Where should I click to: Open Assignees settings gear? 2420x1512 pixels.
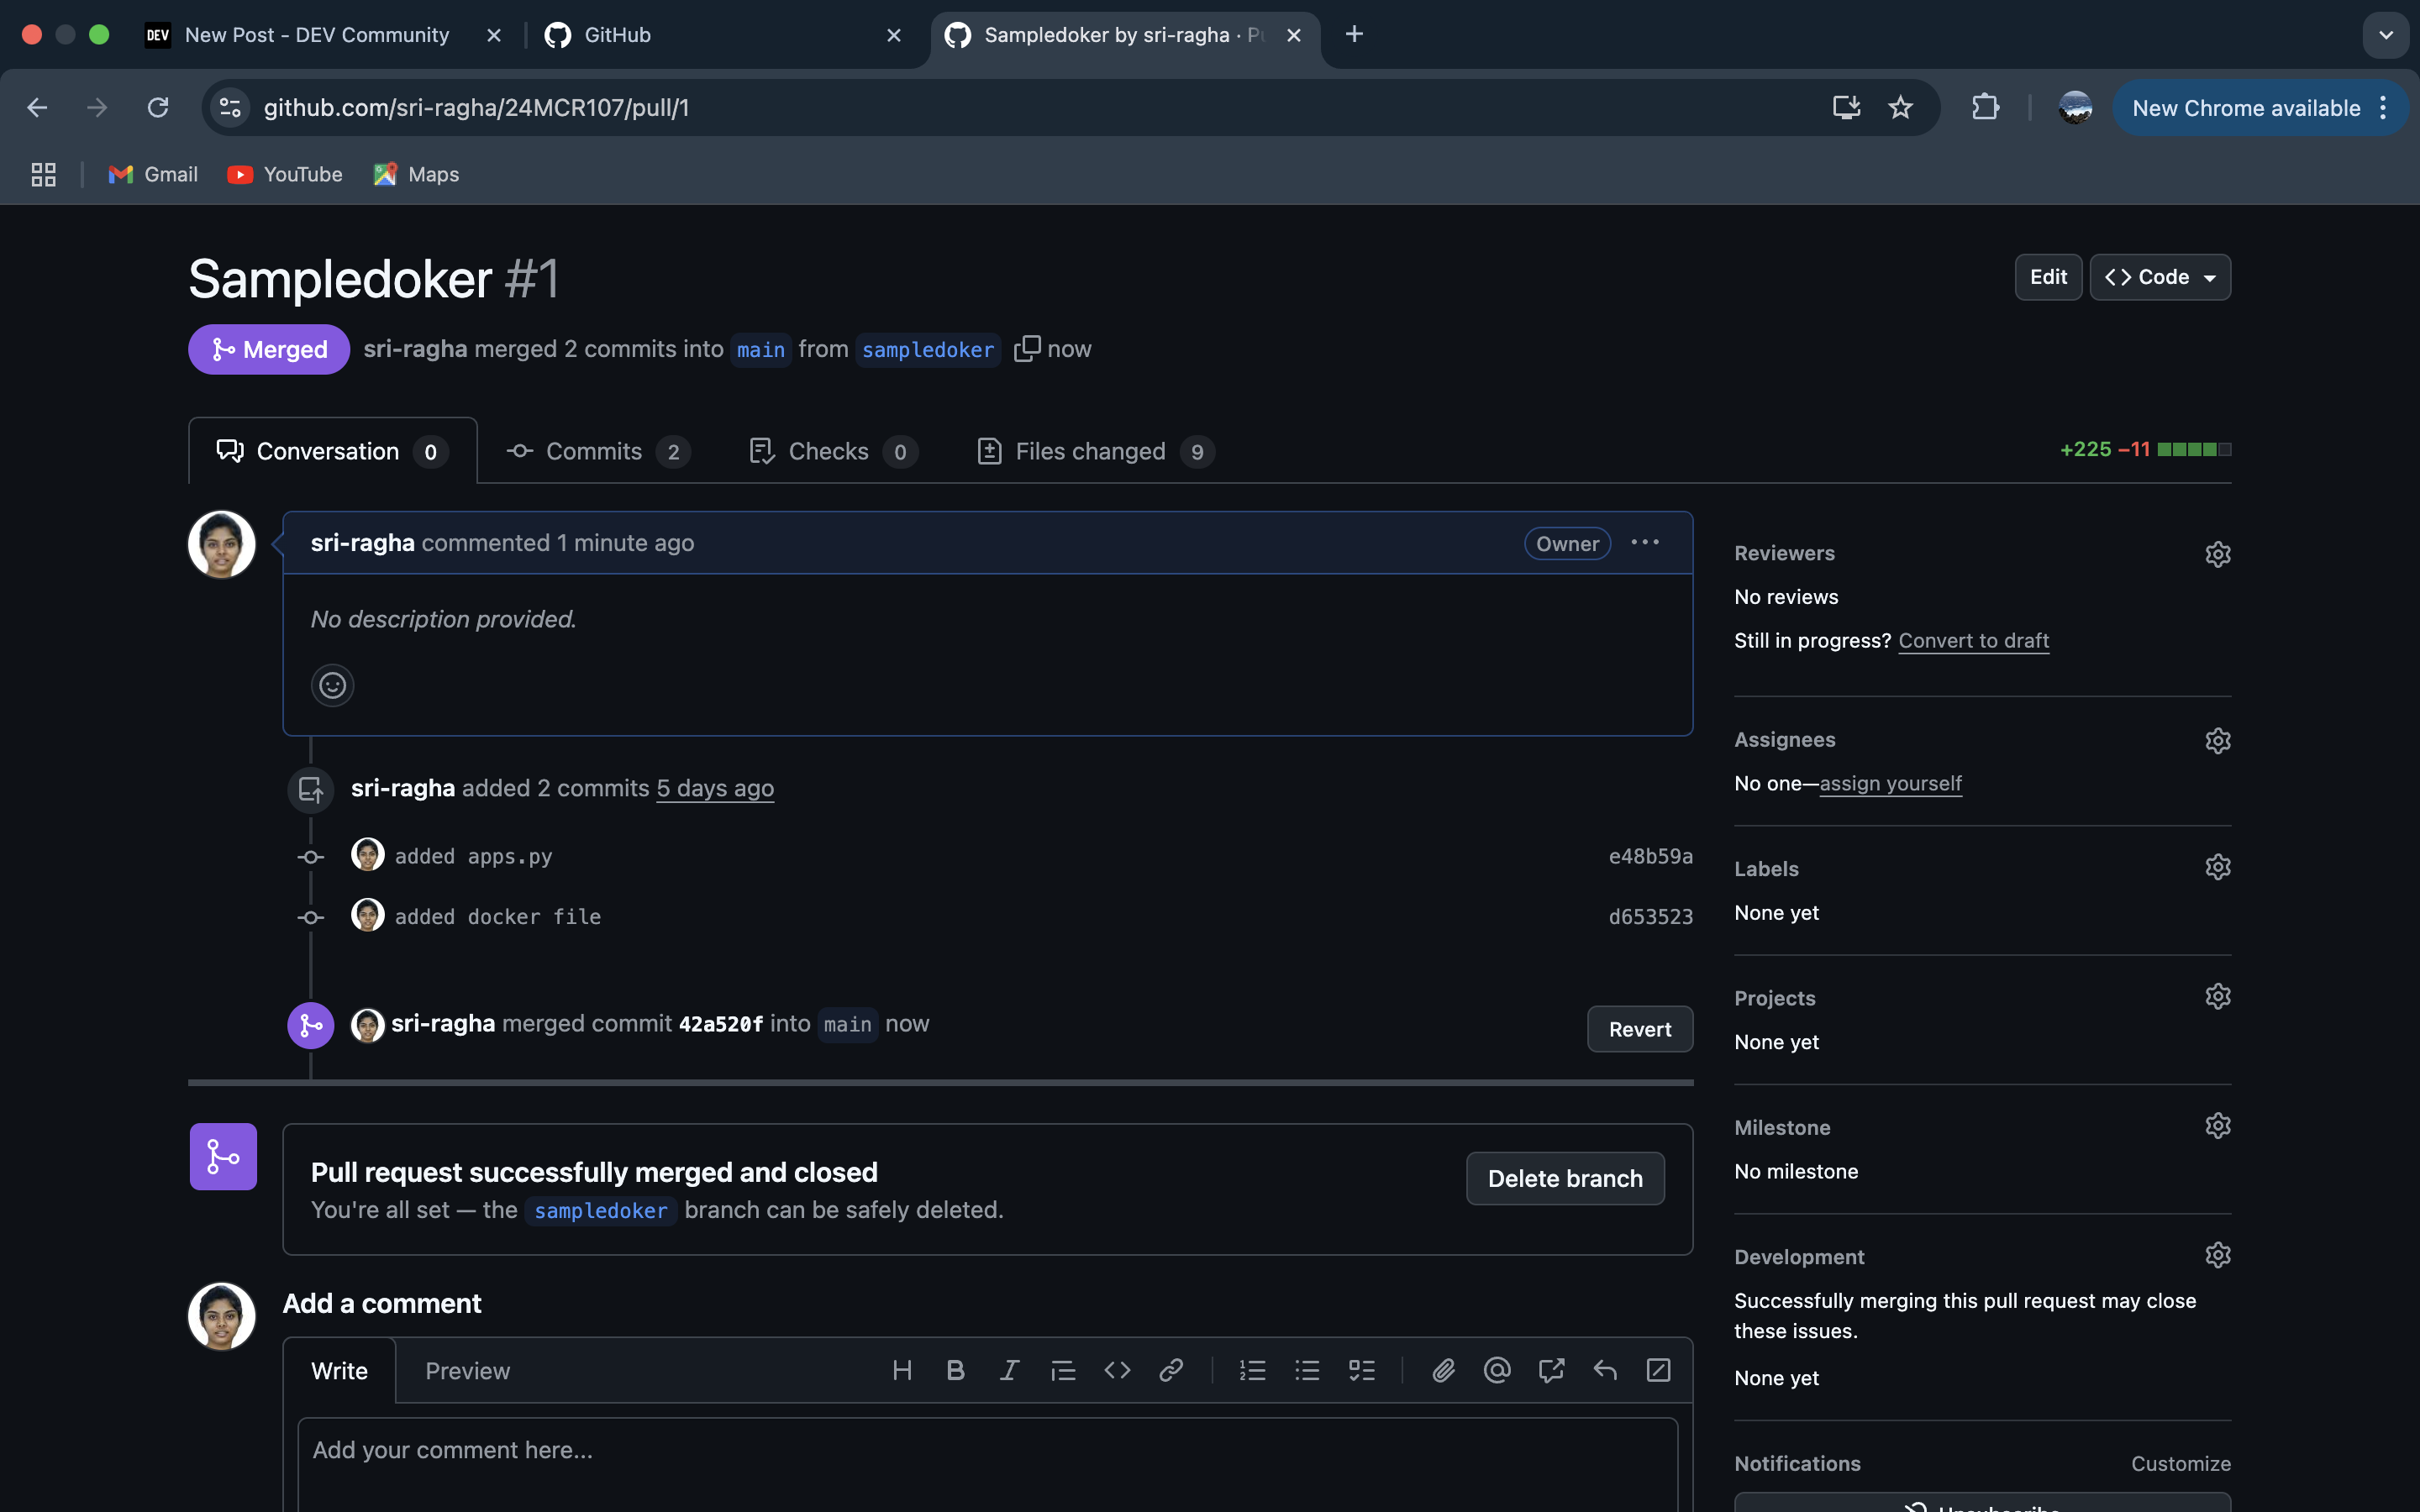click(x=2217, y=740)
